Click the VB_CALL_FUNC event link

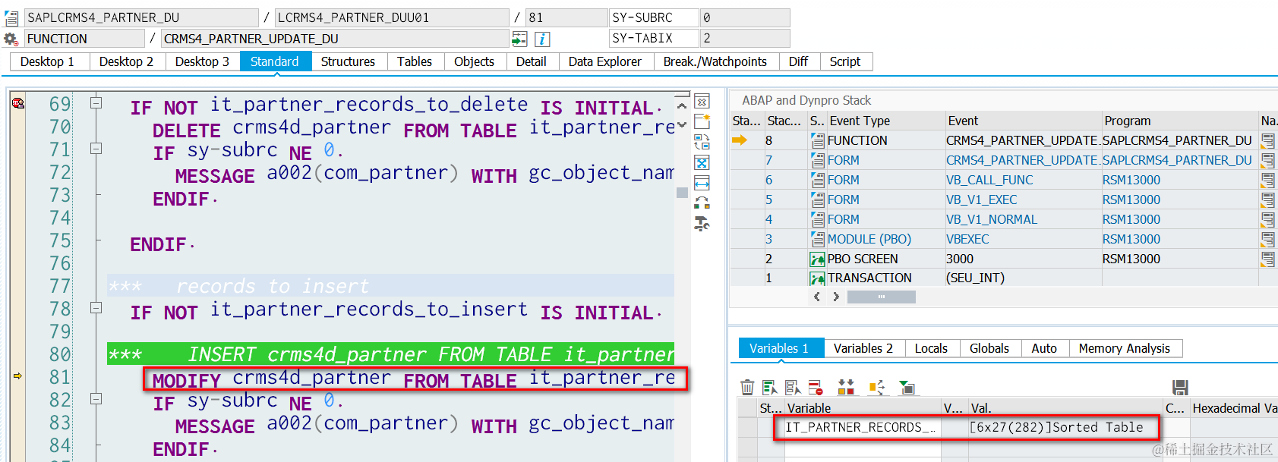pos(989,180)
